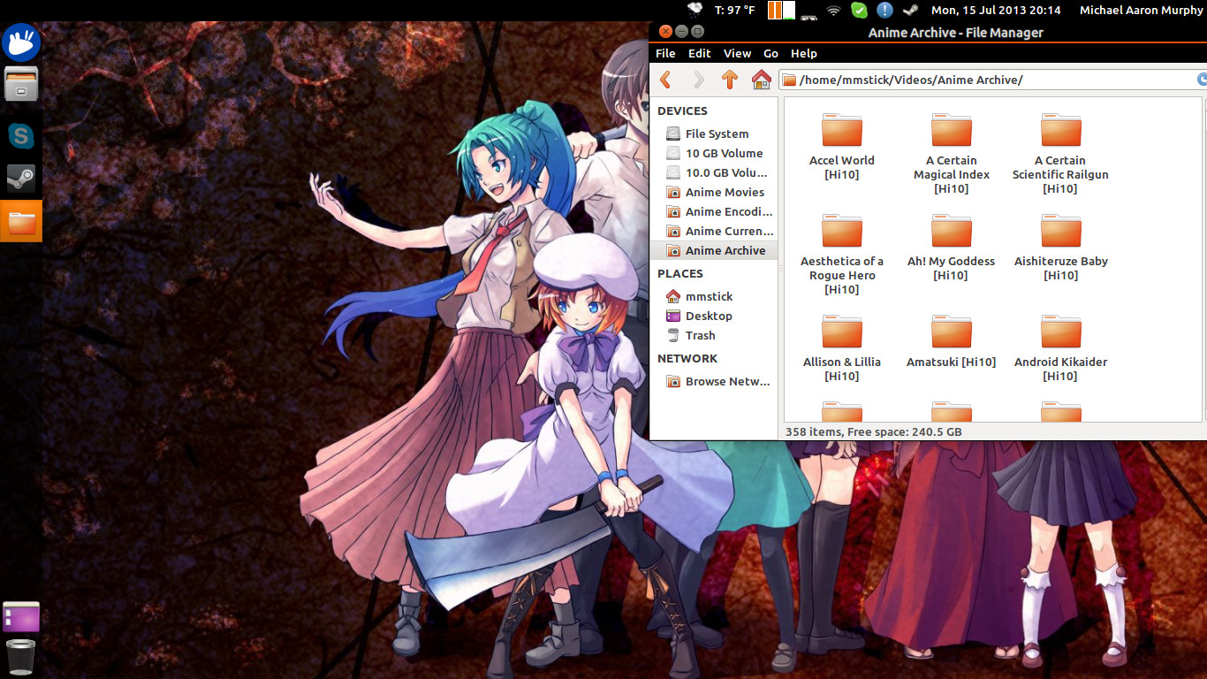Open Browse Netw... under Network
Viewport: 1207px width, 679px height.
[714, 381]
